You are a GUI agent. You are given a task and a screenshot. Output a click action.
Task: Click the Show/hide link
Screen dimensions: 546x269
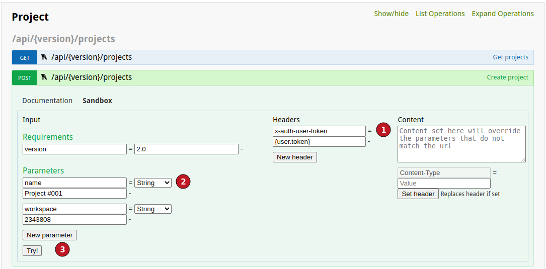point(391,14)
